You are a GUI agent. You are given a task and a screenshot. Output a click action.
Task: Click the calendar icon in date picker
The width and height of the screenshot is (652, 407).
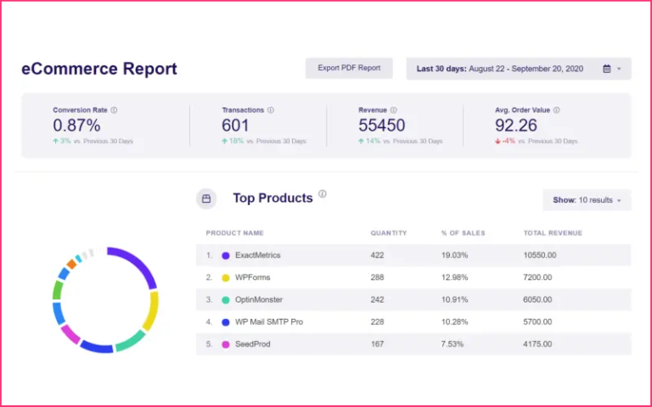pos(607,69)
